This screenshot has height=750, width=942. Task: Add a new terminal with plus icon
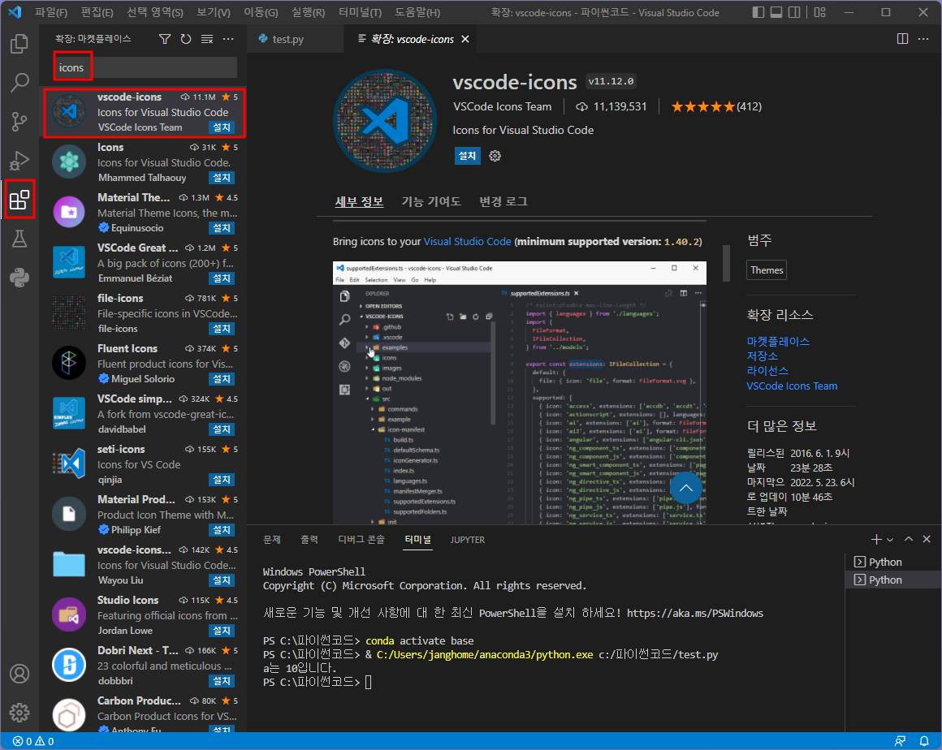click(x=876, y=539)
